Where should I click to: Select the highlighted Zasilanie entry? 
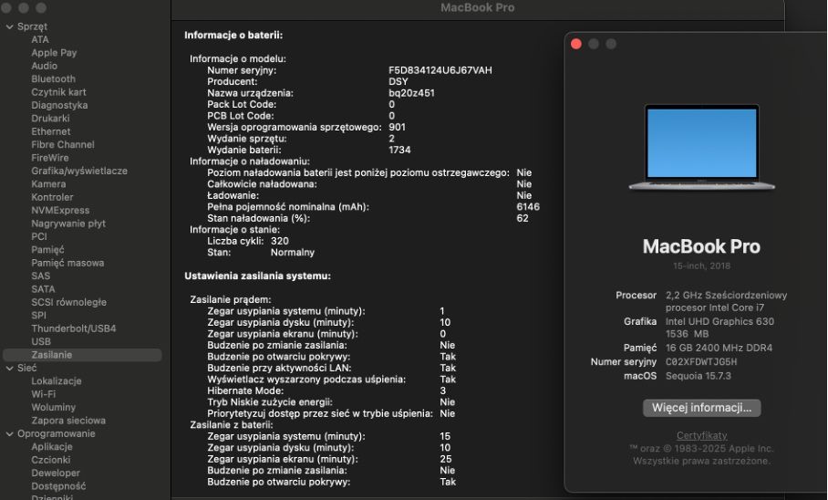pyautogui.click(x=82, y=355)
